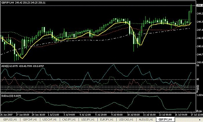
Task: Click the chart tabs scroll-left arrow
Action: [x=200, y=119]
